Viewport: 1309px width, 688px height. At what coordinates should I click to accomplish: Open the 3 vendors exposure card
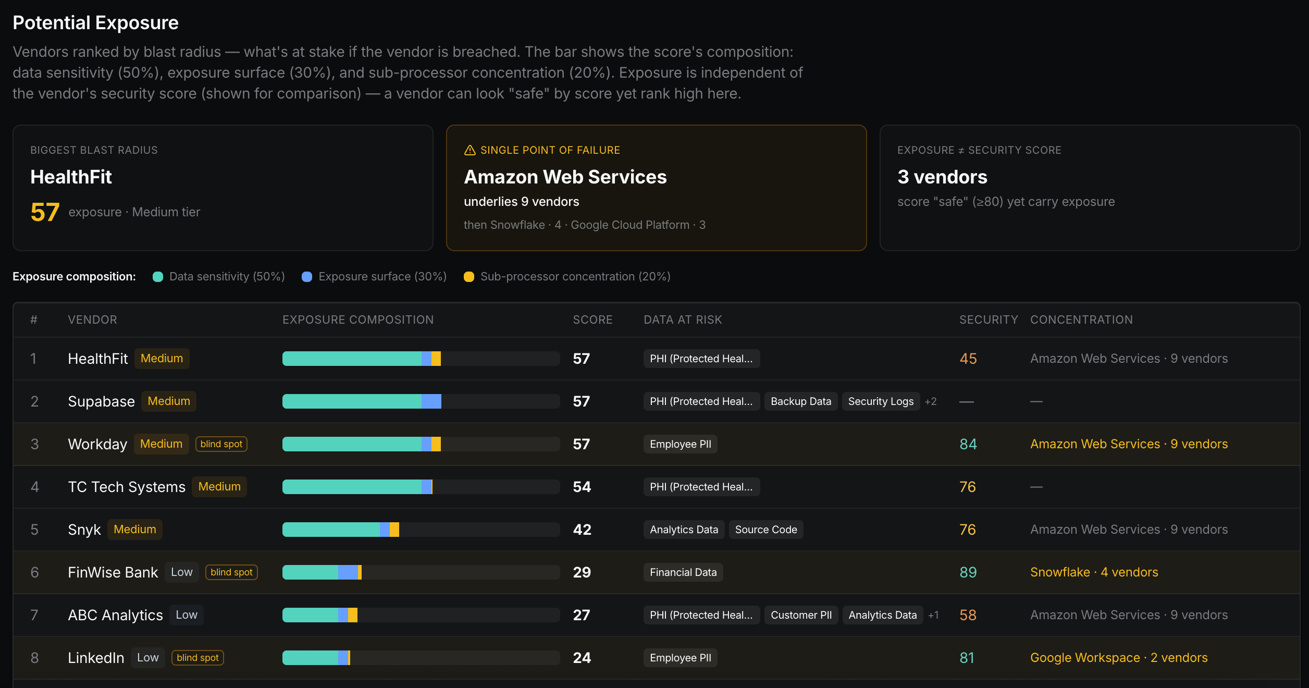click(1090, 188)
